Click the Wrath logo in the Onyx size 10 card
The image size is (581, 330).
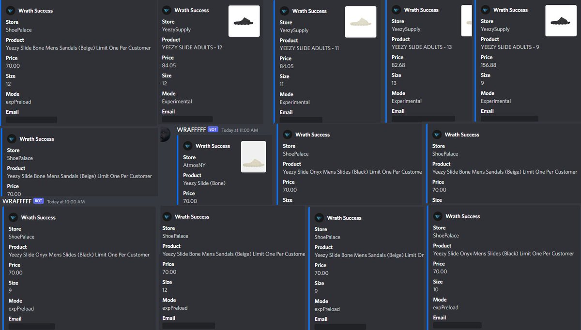(x=438, y=216)
